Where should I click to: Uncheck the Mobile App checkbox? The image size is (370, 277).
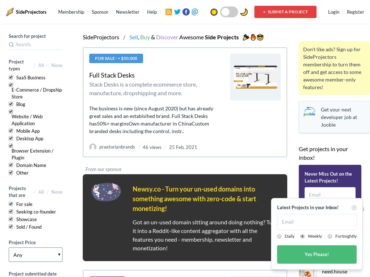pos(11,131)
